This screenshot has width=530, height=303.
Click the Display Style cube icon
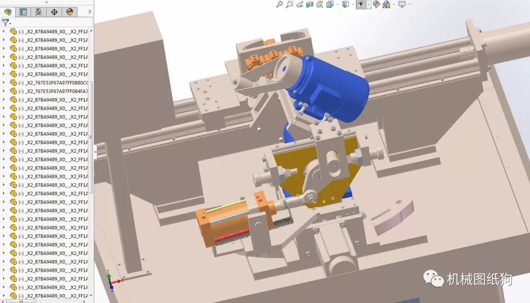(345, 4)
